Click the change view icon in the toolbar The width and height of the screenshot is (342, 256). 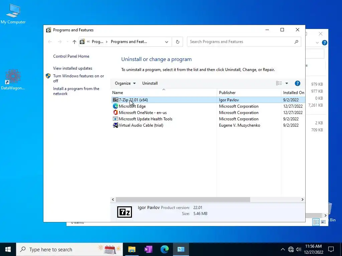tap(279, 83)
